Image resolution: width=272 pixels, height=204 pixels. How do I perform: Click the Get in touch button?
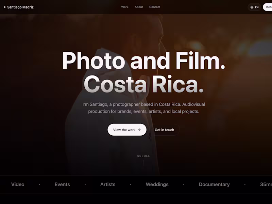coord(164,130)
